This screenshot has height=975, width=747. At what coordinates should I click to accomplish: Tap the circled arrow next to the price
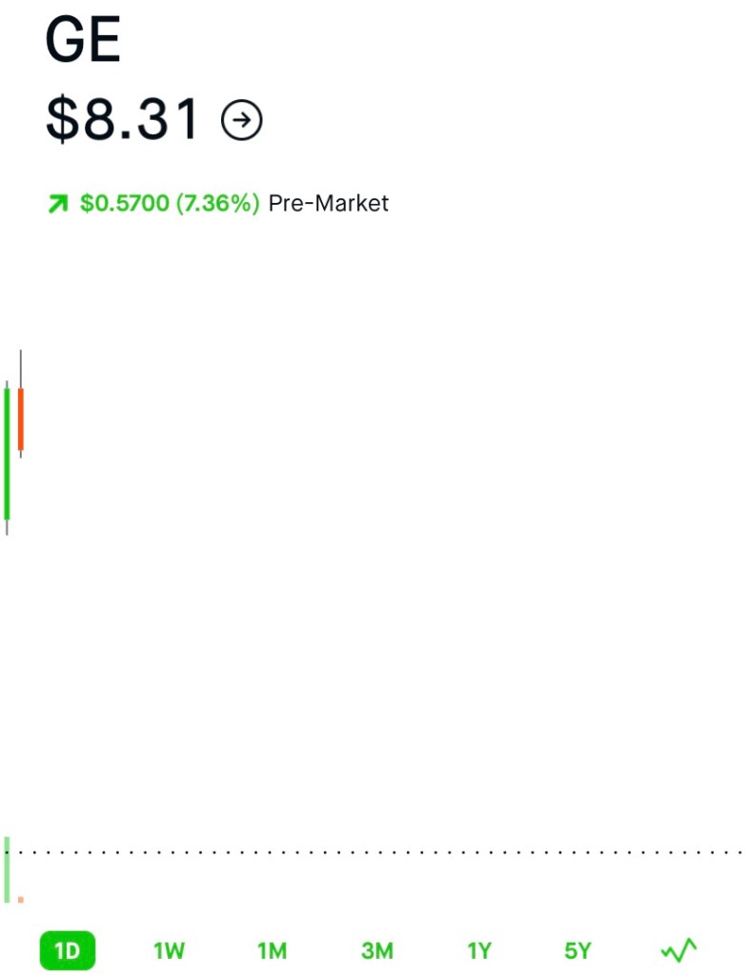click(x=242, y=120)
